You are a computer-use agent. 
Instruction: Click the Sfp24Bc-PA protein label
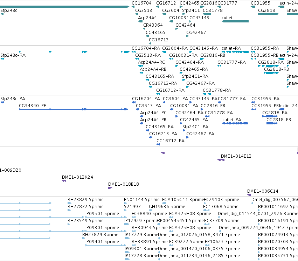(x=13, y=99)
